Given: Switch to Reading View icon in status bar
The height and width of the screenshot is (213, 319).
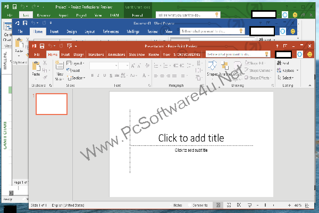Looking at the screenshot, I should click(239, 205).
